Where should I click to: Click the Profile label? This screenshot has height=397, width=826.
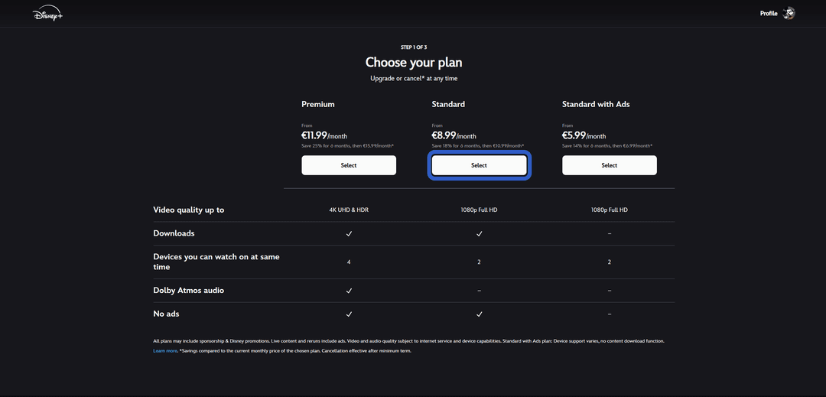click(x=768, y=14)
